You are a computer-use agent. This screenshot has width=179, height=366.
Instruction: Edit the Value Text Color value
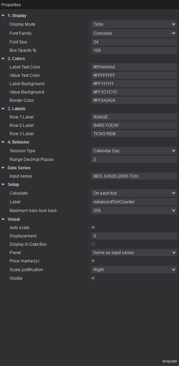(134, 75)
